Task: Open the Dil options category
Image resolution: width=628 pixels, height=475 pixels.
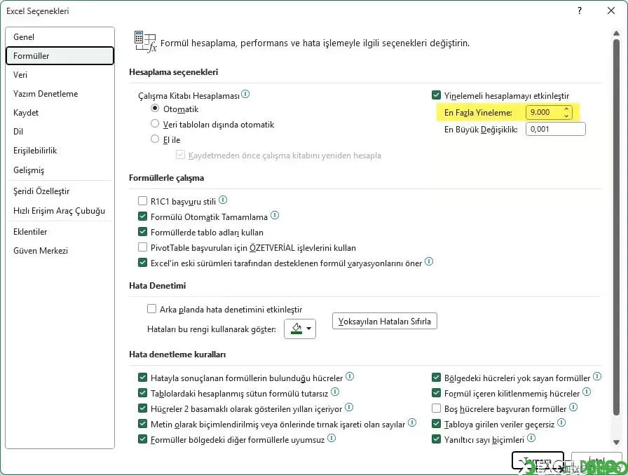Action: [60, 132]
